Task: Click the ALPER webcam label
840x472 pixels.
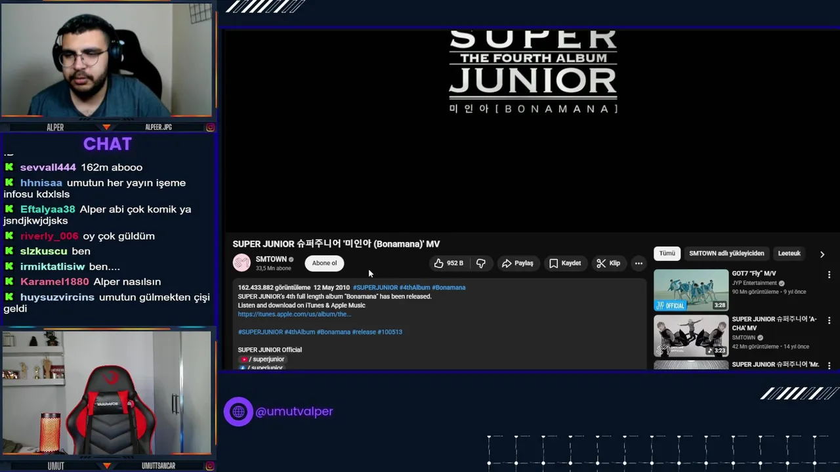Action: [55, 127]
